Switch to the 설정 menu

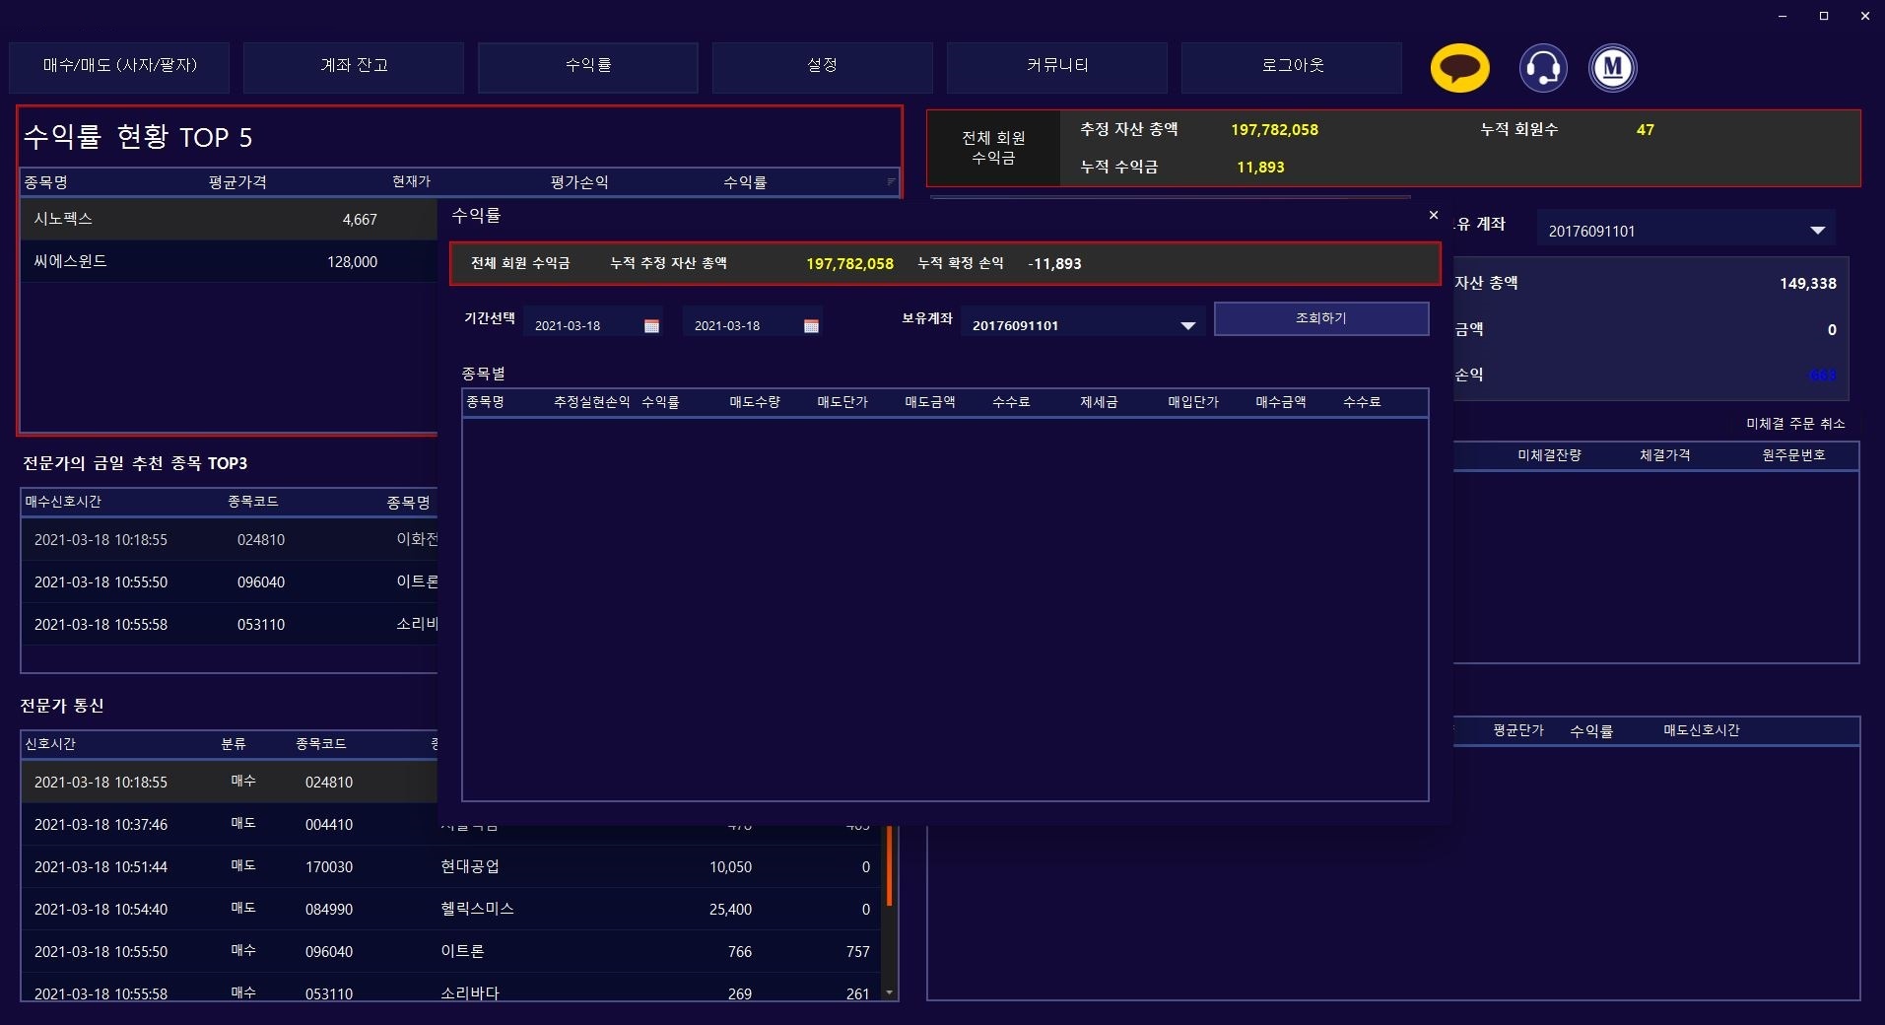pos(822,66)
